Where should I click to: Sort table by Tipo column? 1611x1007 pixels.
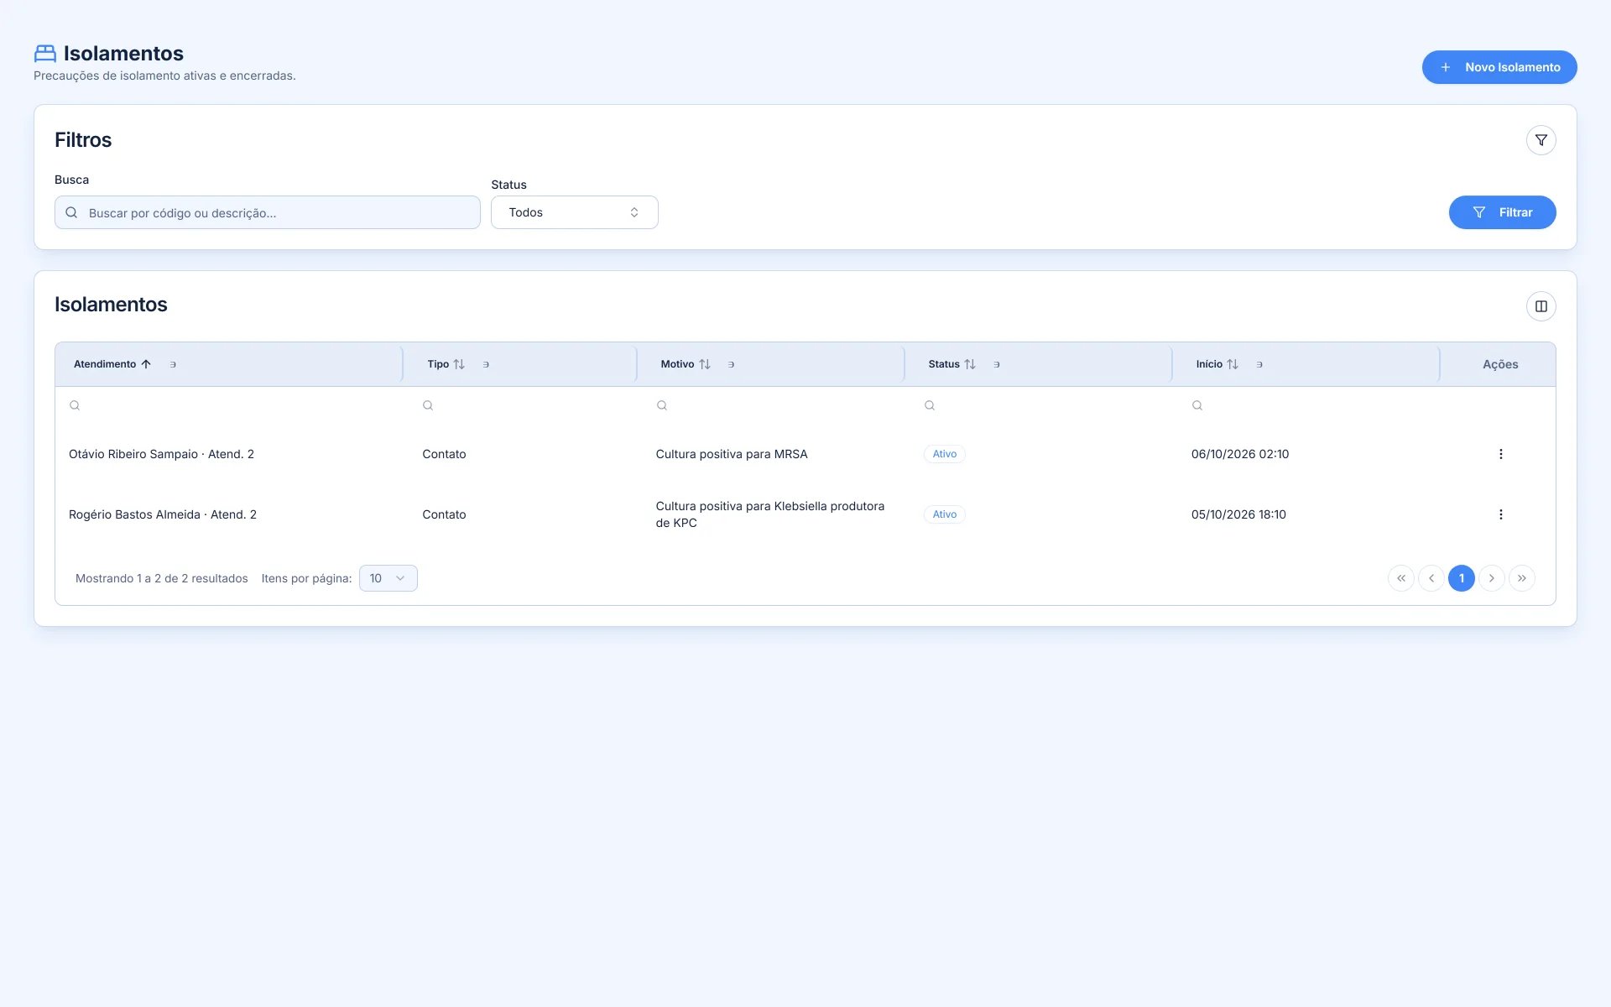[459, 364]
